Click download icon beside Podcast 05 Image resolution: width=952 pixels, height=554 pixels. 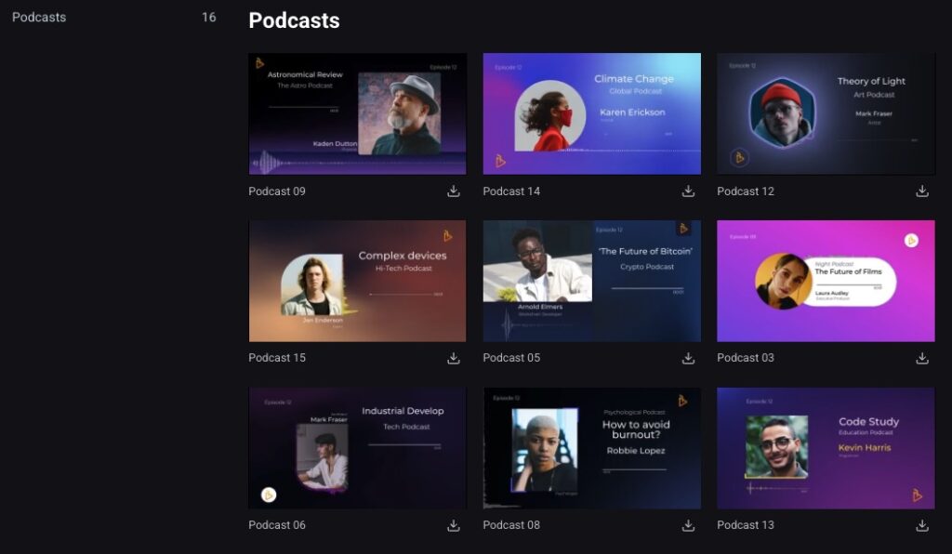pos(688,358)
